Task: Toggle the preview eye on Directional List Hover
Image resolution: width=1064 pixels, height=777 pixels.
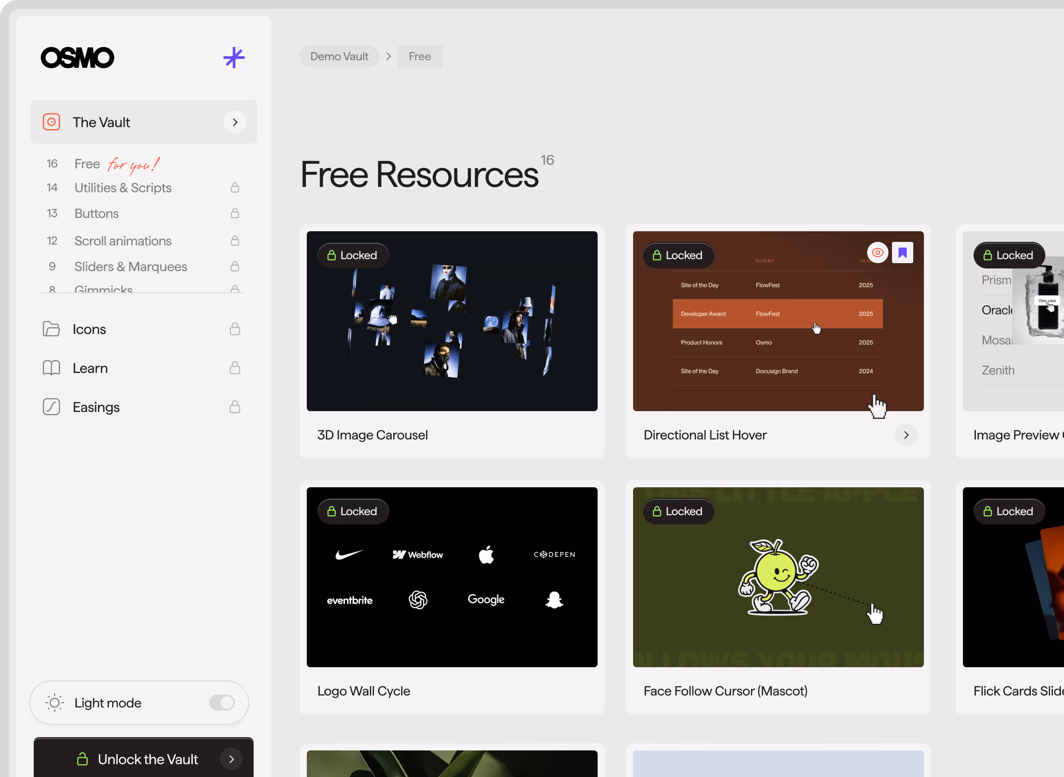Action: (x=877, y=253)
